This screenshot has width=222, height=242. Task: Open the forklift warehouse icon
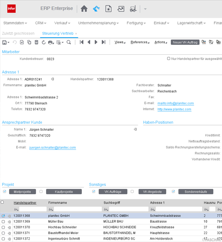pyautogui.click(x=133, y=9)
